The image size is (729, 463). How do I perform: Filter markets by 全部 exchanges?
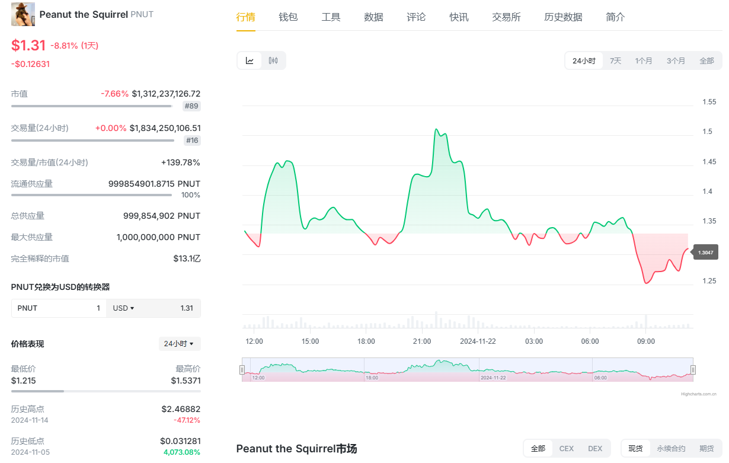click(538, 448)
